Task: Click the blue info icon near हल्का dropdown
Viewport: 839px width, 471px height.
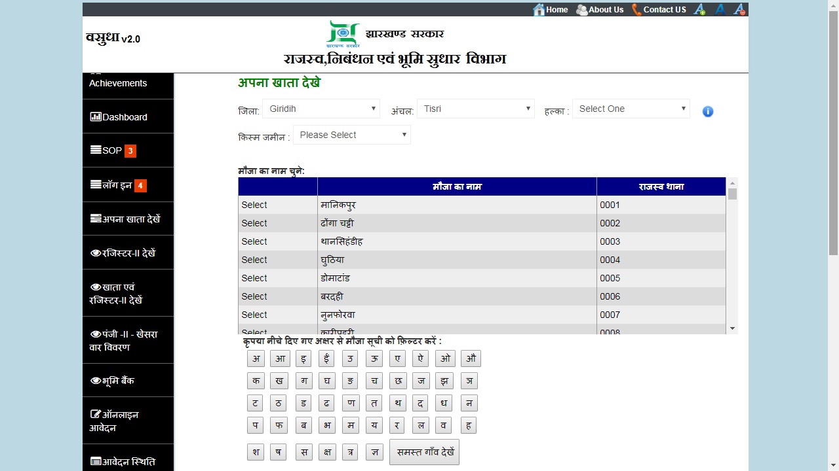Action: tap(708, 111)
